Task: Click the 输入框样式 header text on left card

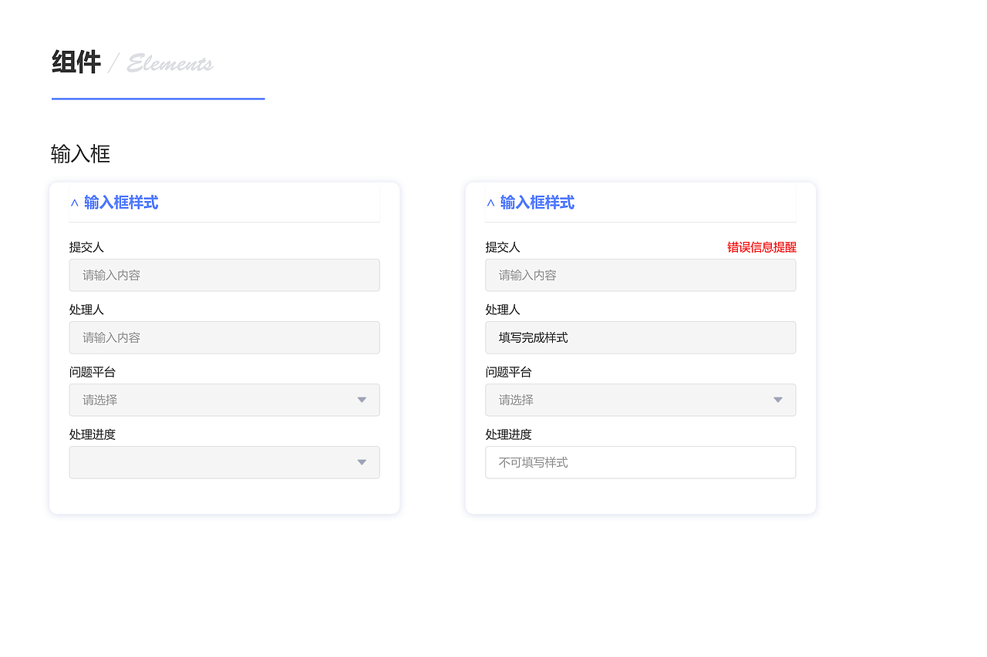Action: [x=121, y=202]
